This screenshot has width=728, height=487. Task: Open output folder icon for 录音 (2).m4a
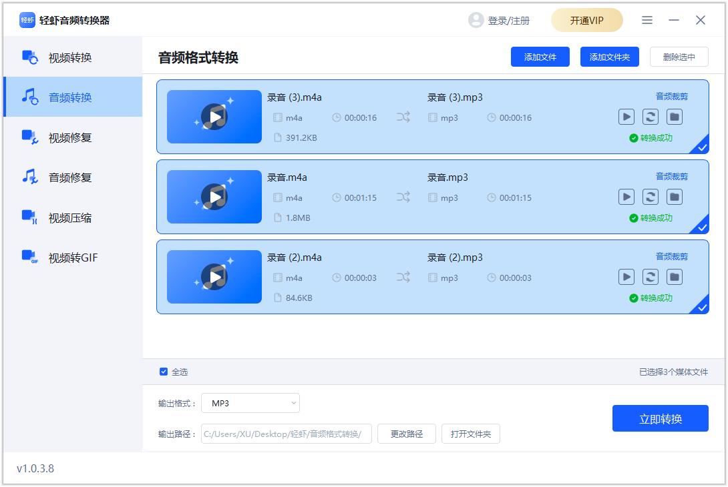(674, 277)
